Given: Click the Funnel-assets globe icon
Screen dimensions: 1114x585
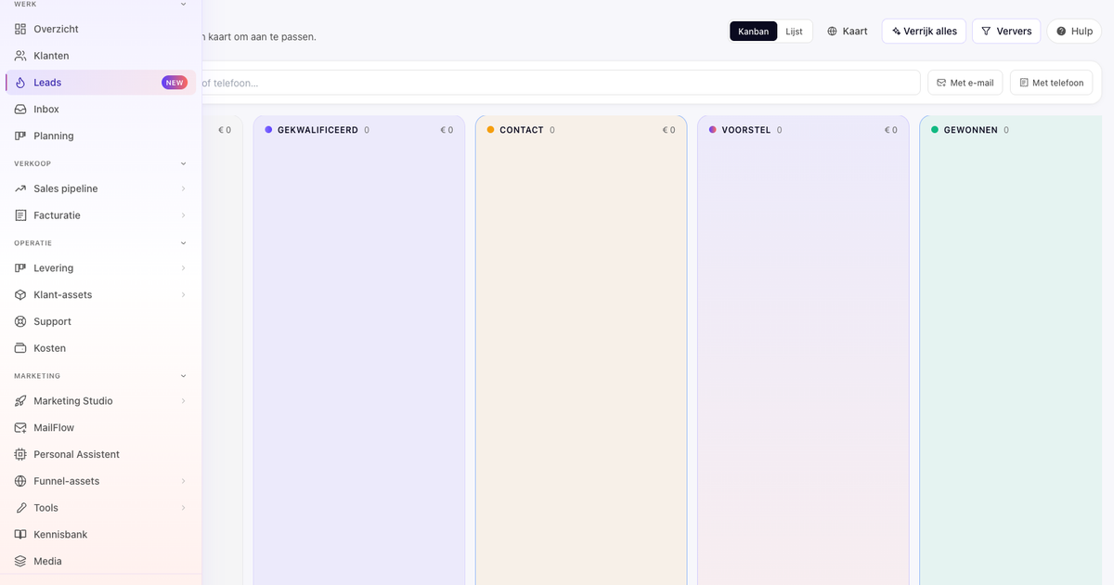Looking at the screenshot, I should point(20,481).
